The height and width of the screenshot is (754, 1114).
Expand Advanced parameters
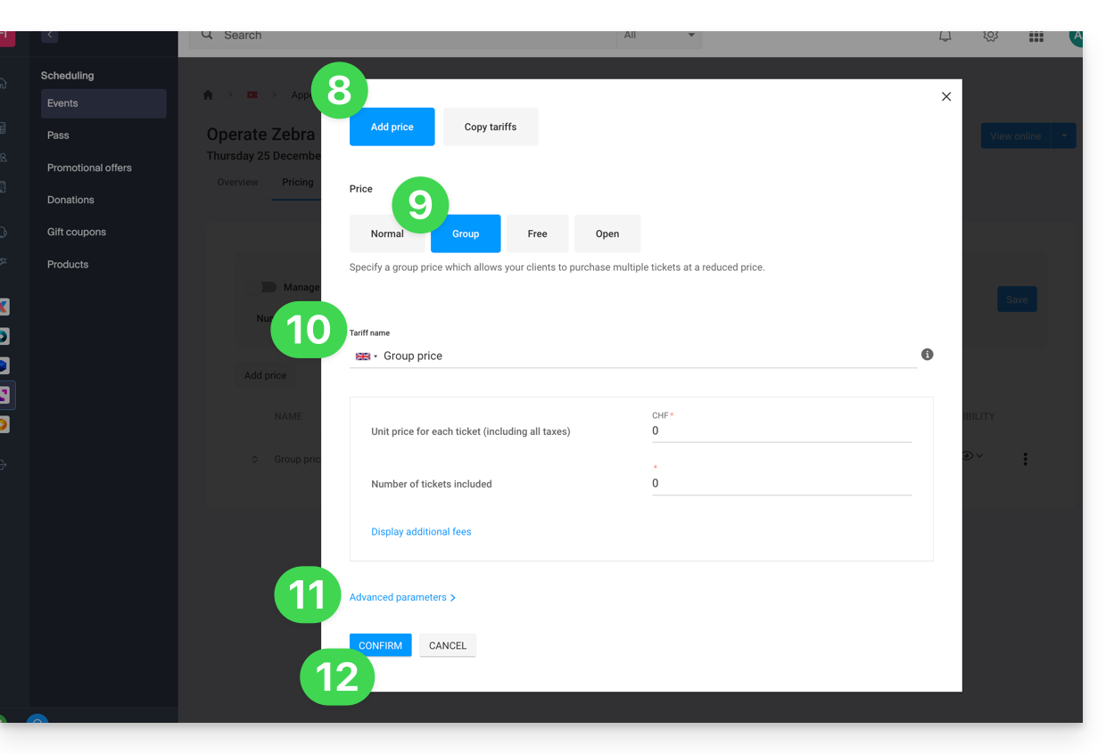(x=402, y=597)
